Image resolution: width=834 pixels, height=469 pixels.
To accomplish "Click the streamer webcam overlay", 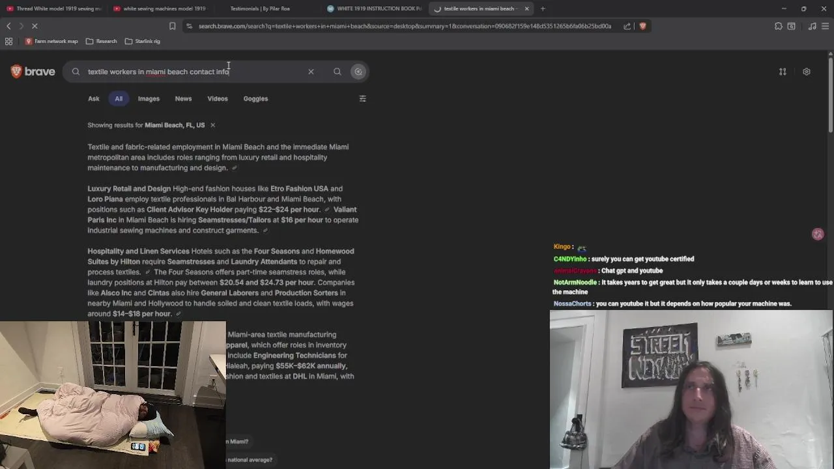I will tap(691, 390).
